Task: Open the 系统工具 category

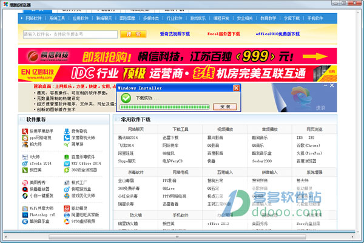Action: [57, 18]
